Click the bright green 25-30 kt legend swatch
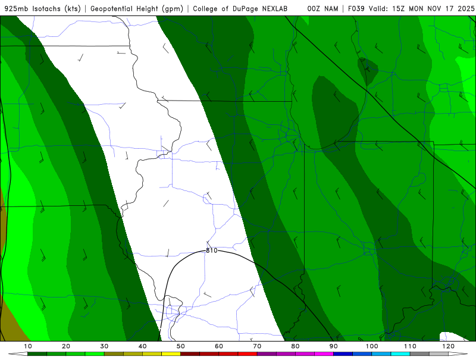This screenshot has height=357, width=476. (x=95, y=354)
